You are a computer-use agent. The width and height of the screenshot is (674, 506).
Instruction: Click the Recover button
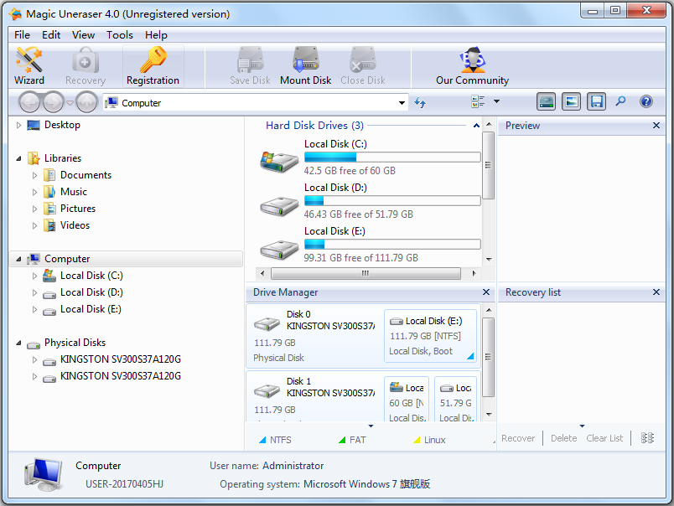click(x=518, y=438)
